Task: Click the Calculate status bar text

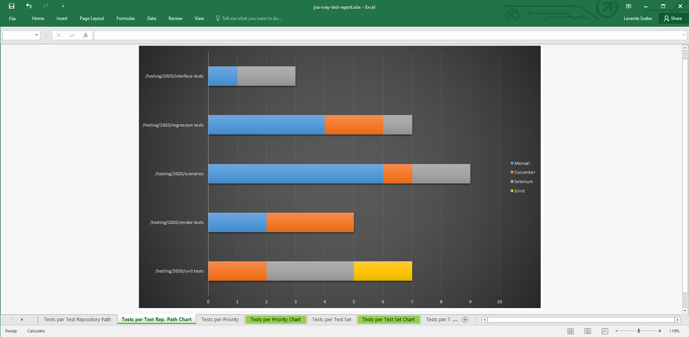Action: coord(36,331)
